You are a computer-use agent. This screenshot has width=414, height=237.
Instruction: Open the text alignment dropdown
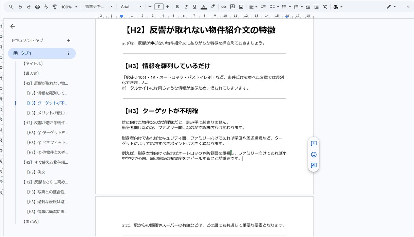click(x=253, y=7)
